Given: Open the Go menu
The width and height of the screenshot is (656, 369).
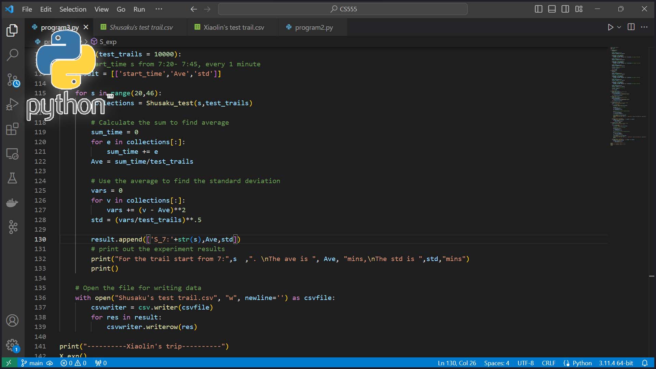Looking at the screenshot, I should pos(121,9).
